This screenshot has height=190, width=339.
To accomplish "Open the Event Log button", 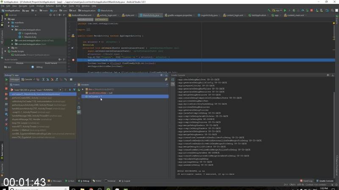I will point(306,181).
